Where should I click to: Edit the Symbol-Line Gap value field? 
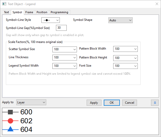pyautogui.click(x=61, y=28)
